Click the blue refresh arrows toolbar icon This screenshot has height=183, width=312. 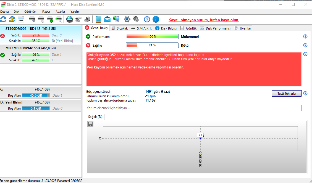pyautogui.click(x=3, y=20)
